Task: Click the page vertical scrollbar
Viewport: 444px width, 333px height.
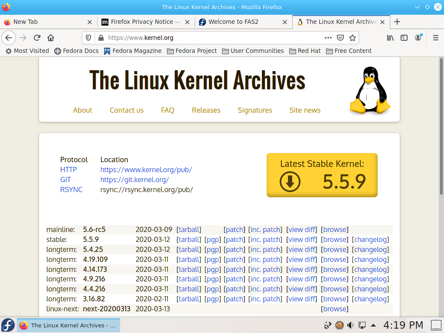Action: click(x=441, y=126)
